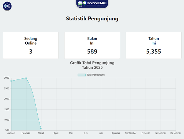The height and width of the screenshot is (139, 184).
Task: Select the Februari peak data point
Action: coord(26,78)
